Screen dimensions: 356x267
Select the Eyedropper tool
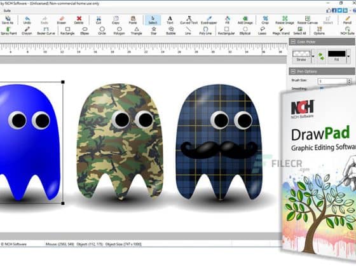pos(209,20)
